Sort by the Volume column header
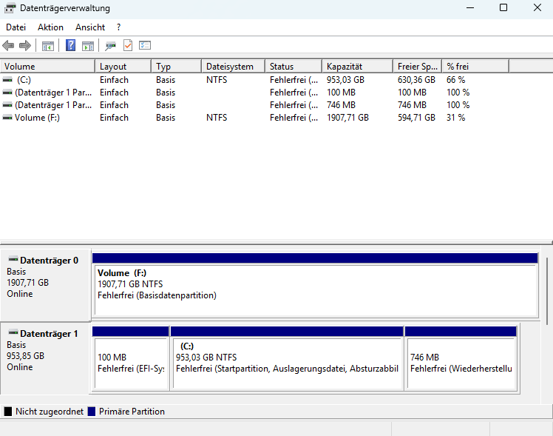The width and height of the screenshot is (553, 436). [47, 67]
